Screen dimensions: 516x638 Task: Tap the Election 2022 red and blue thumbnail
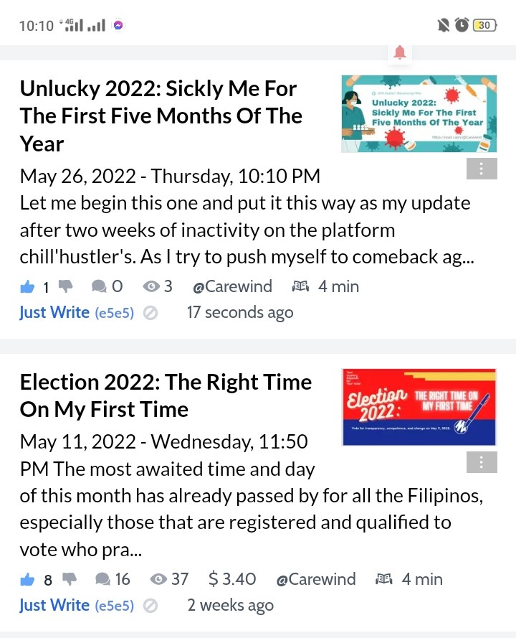coord(419,407)
